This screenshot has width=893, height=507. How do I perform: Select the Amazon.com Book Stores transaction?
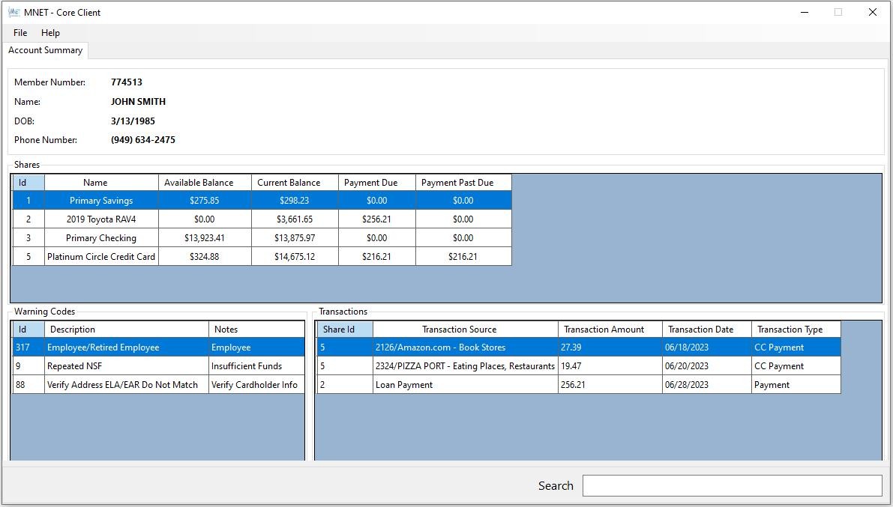tap(579, 347)
